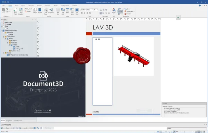Open the 3D View ribbon tab
Screen dimensions: 208x133
tap(39, 6)
